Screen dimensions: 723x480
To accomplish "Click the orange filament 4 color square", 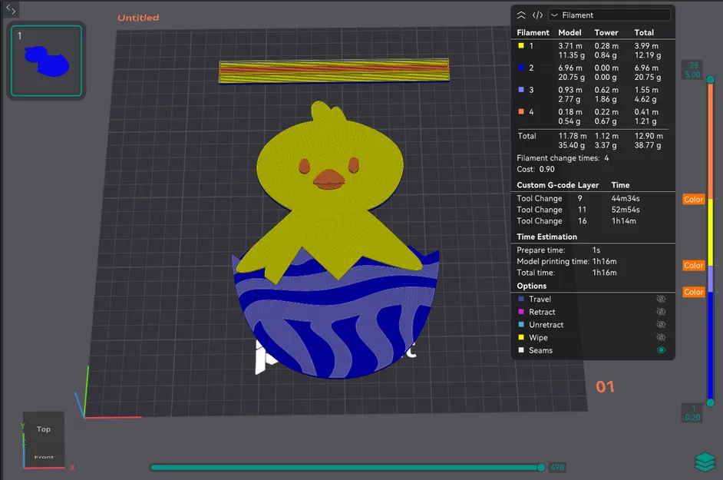I will (521, 111).
